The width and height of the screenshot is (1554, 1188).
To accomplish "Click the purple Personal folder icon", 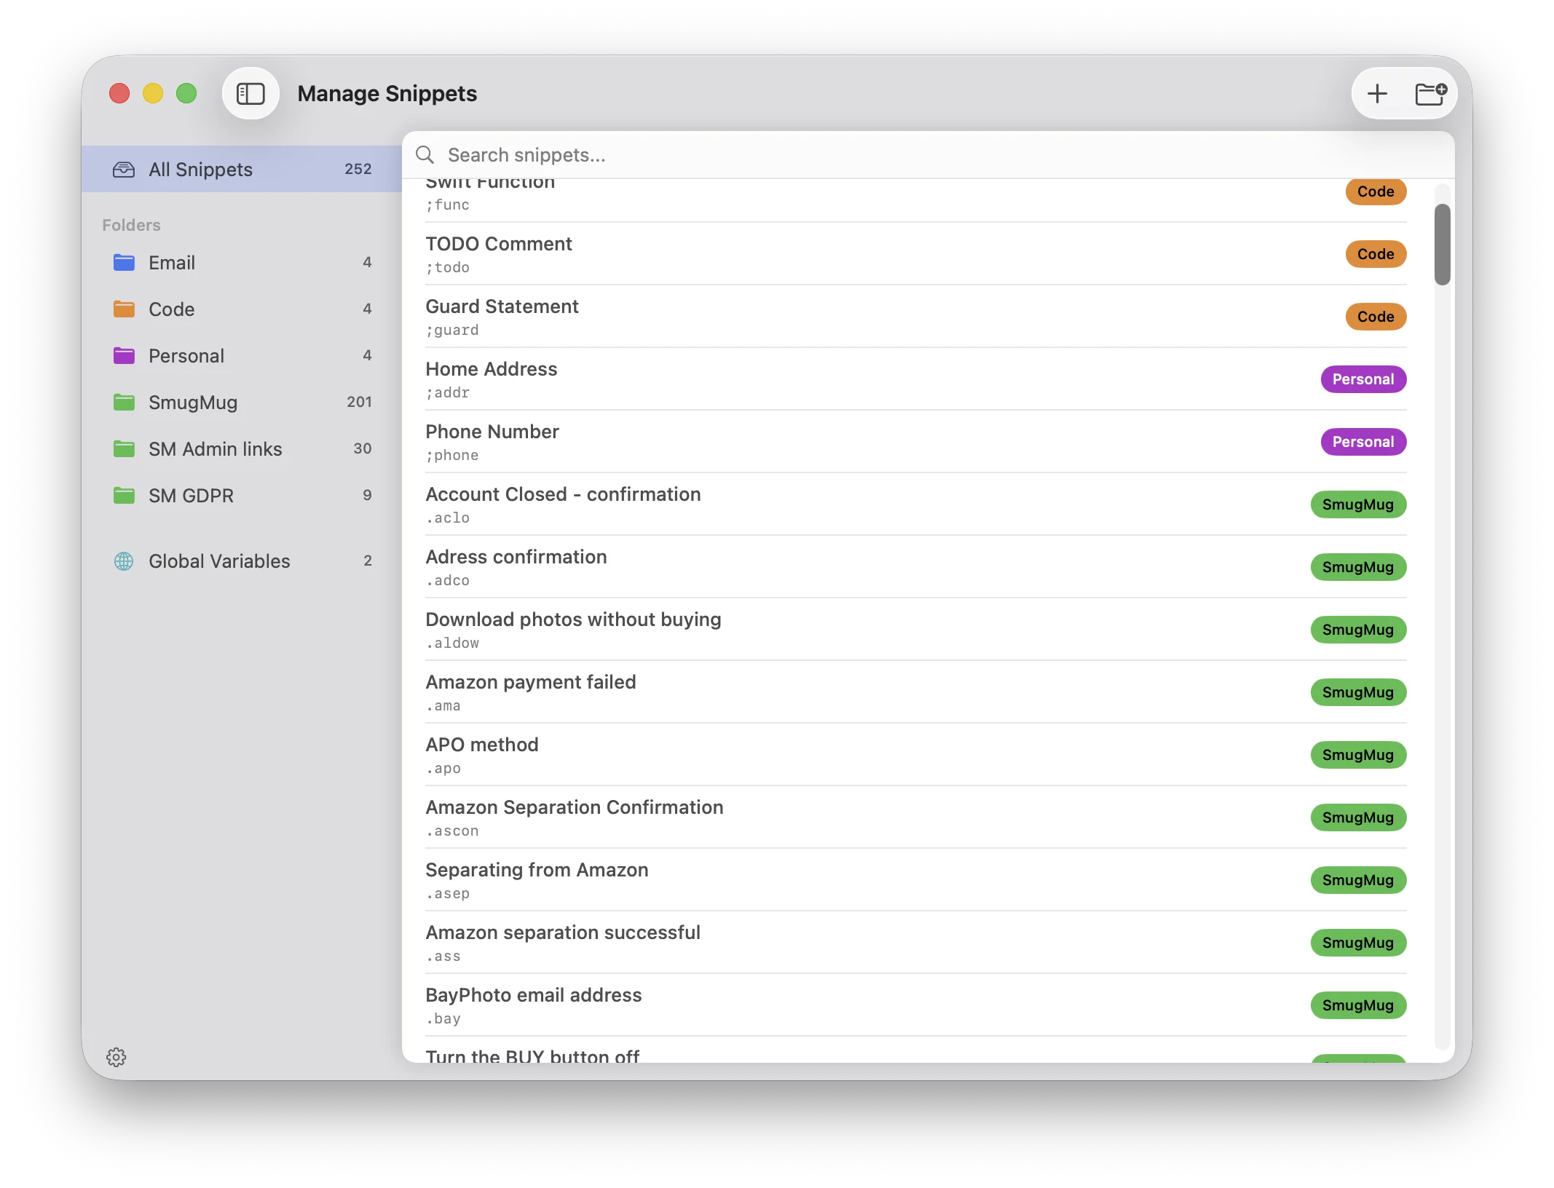I will (124, 356).
